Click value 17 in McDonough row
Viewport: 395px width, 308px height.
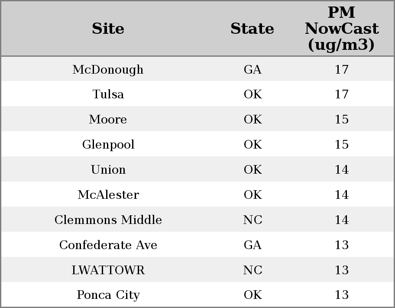click(x=342, y=70)
